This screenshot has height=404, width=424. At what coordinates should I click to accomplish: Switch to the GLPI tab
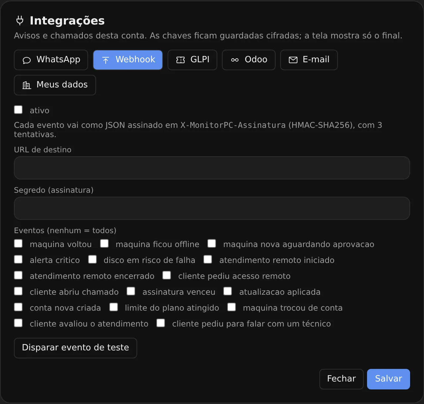(x=192, y=60)
